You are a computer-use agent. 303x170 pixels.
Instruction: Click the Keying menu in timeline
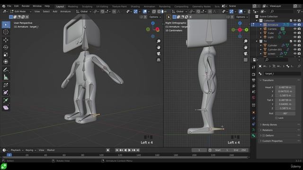[30, 150]
